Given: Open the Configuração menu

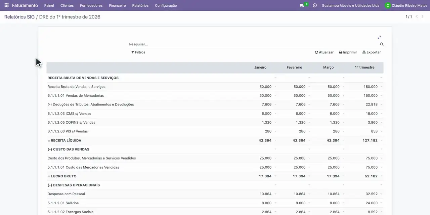Looking at the screenshot, I should click(x=166, y=5).
